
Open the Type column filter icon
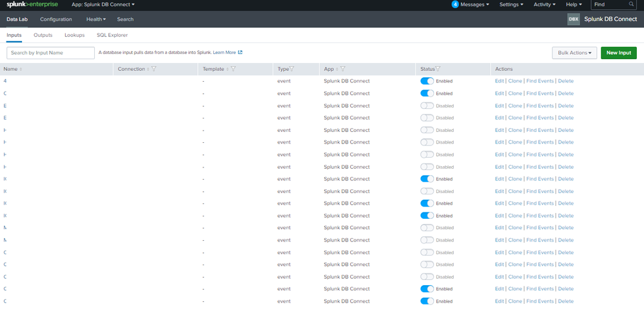pos(291,70)
